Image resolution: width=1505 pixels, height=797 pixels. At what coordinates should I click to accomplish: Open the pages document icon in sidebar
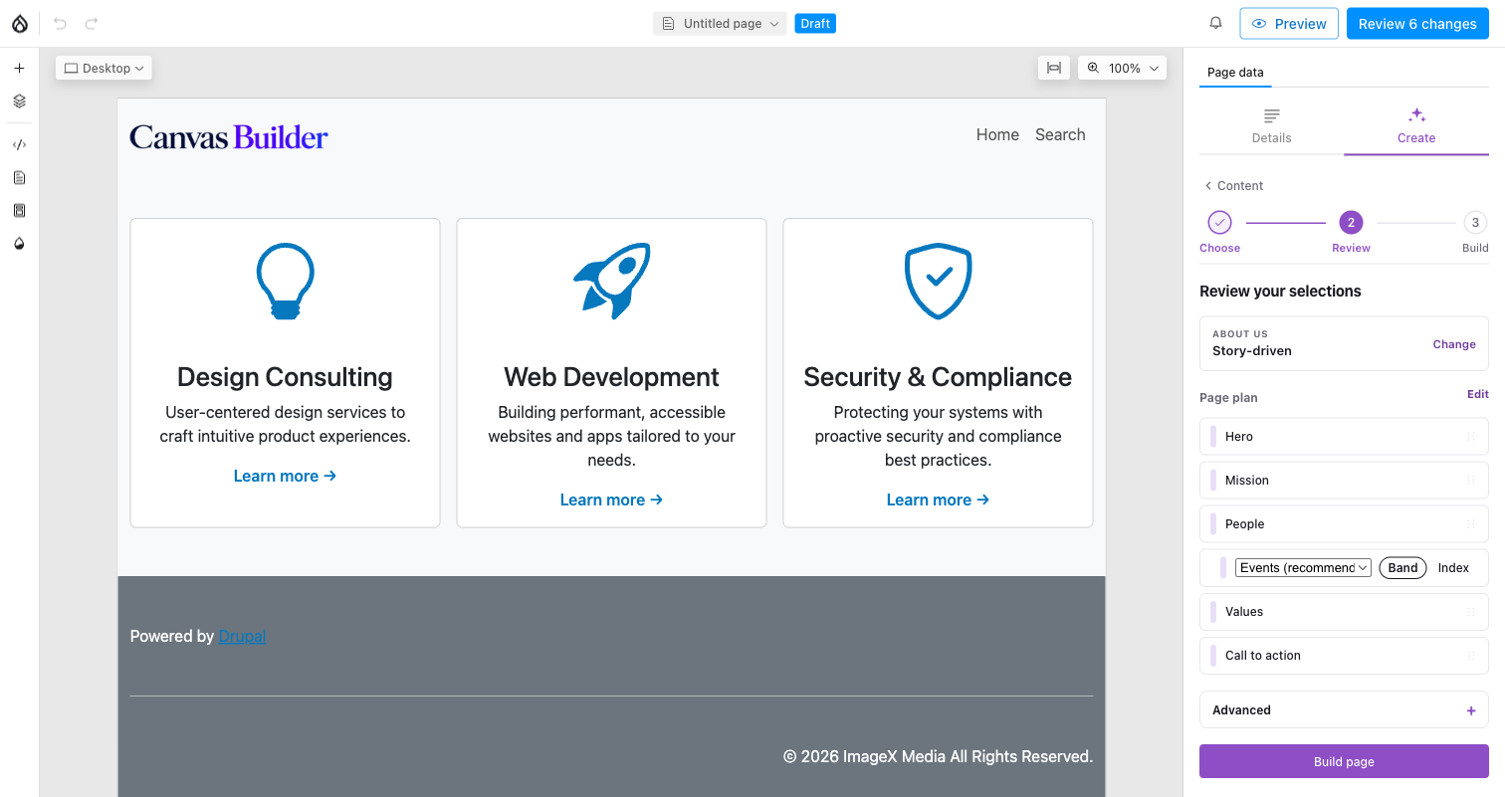(x=19, y=178)
